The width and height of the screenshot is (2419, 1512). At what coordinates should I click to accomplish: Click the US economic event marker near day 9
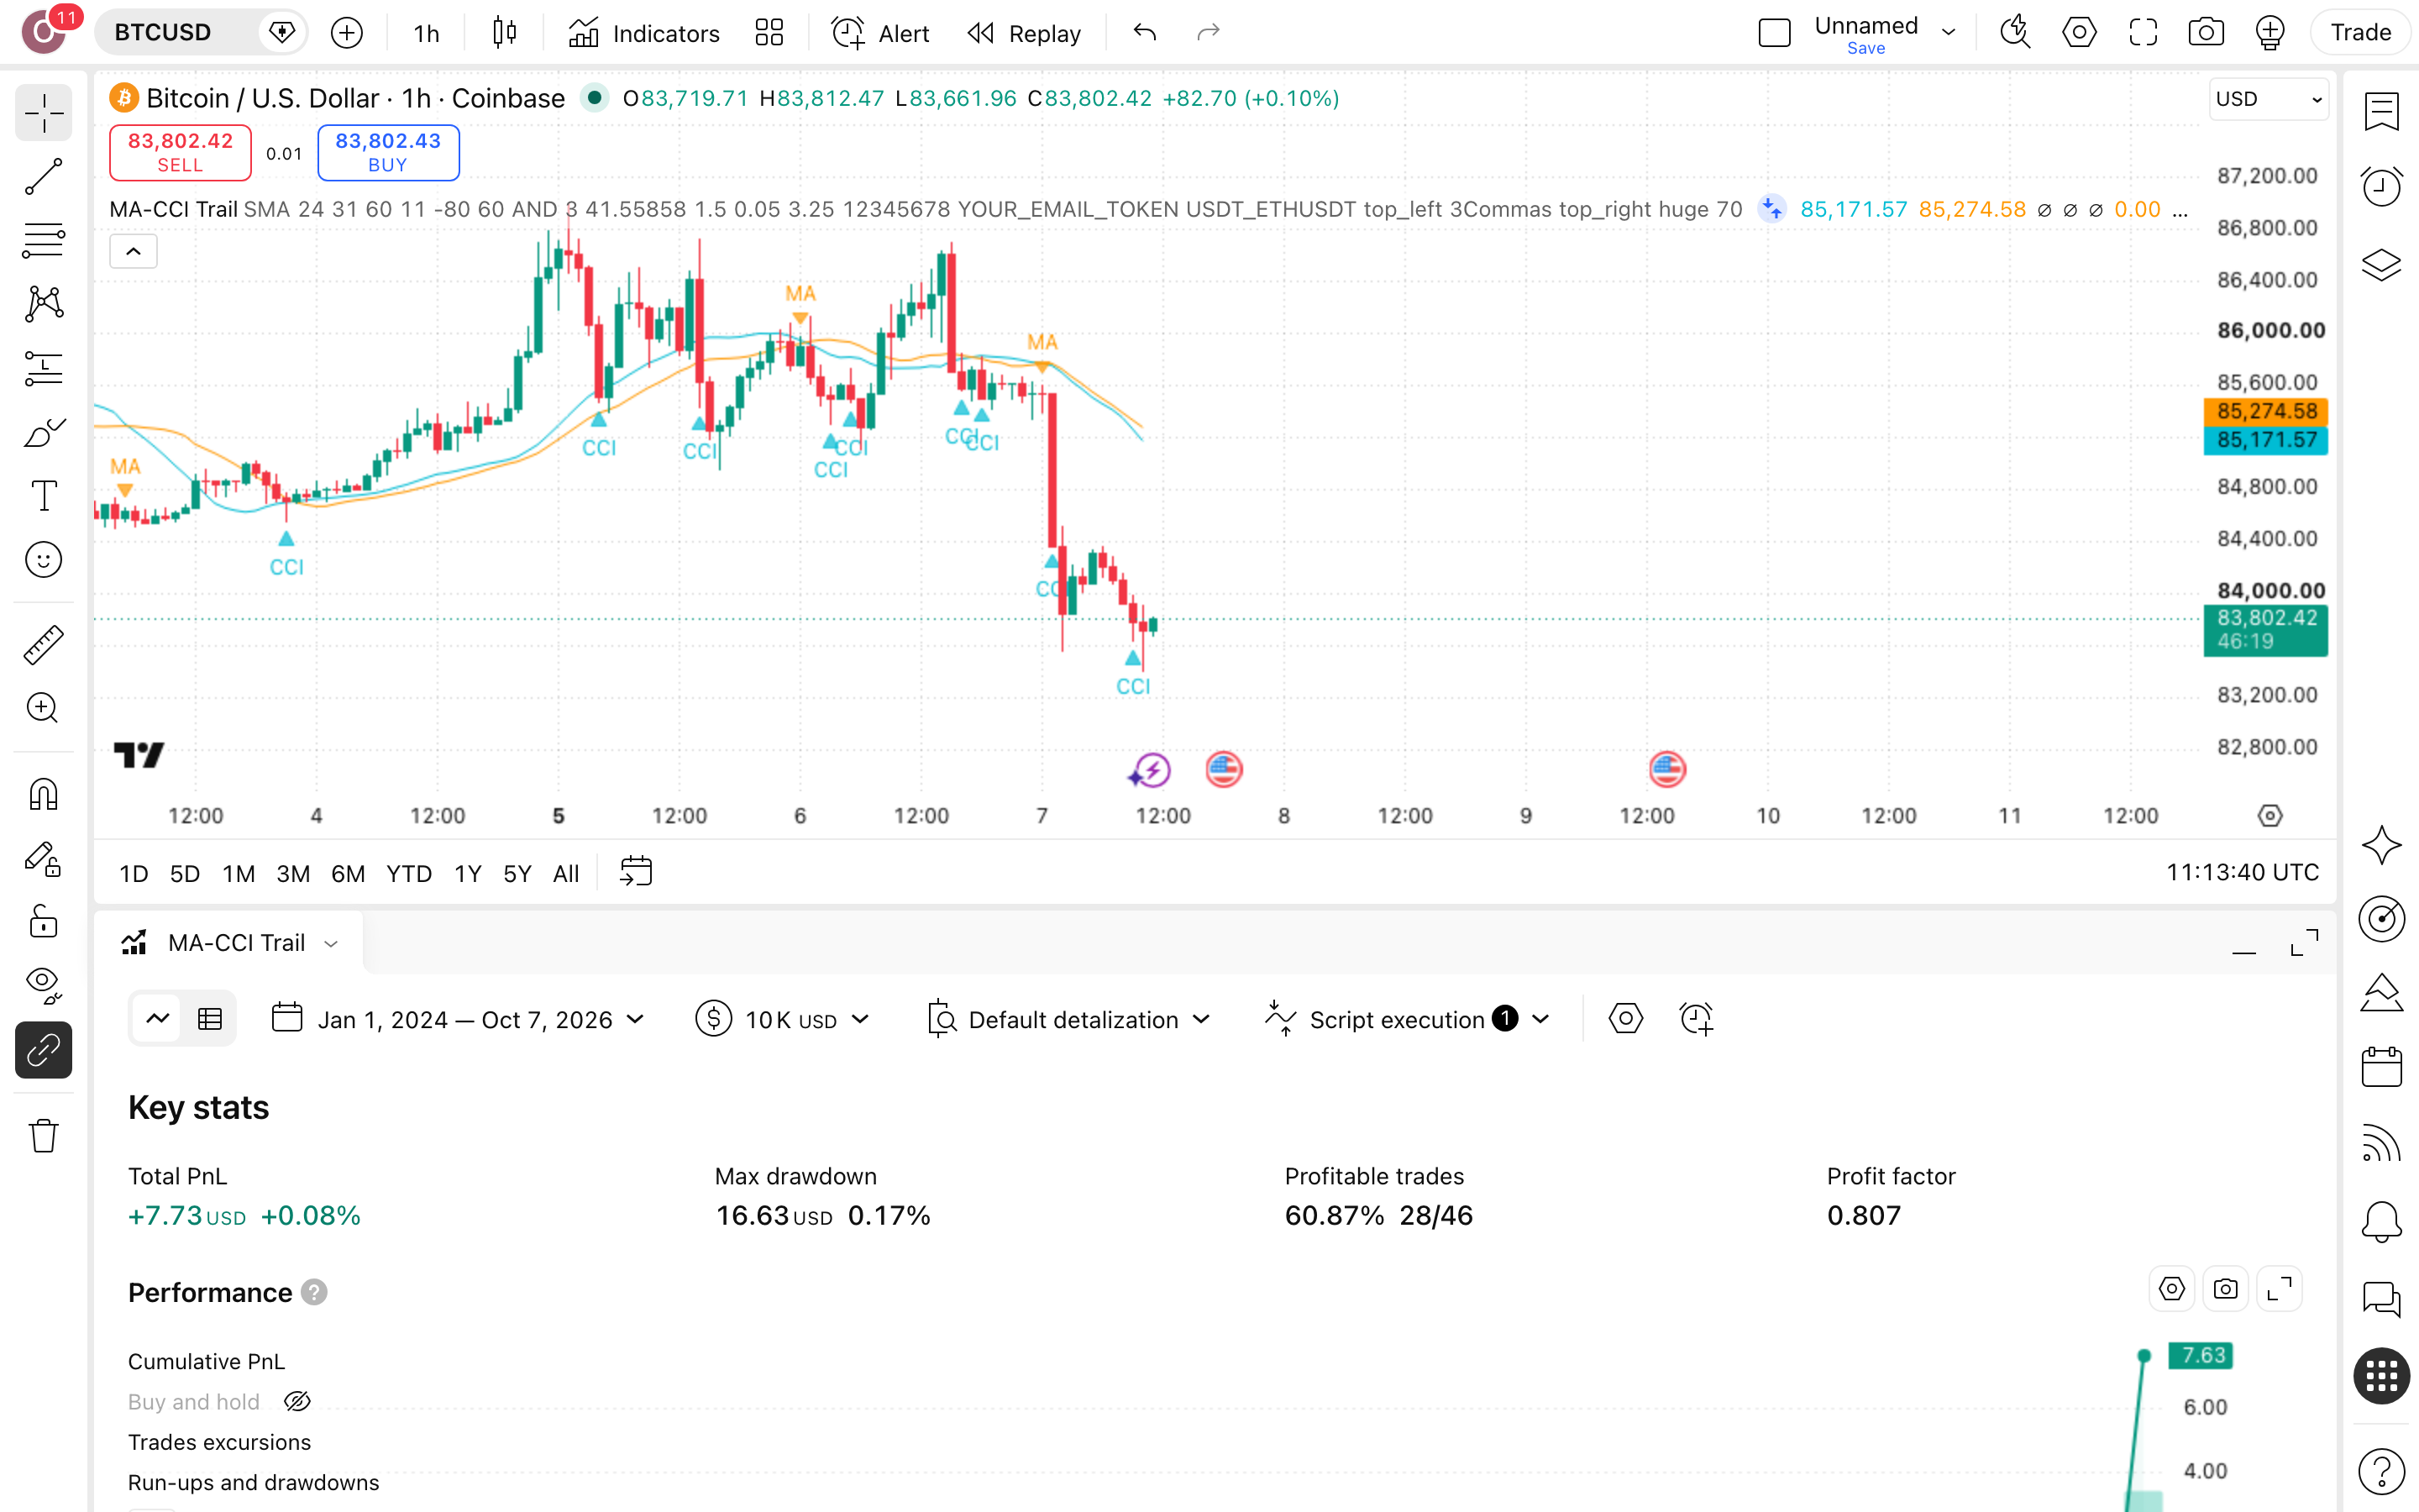(x=1667, y=769)
